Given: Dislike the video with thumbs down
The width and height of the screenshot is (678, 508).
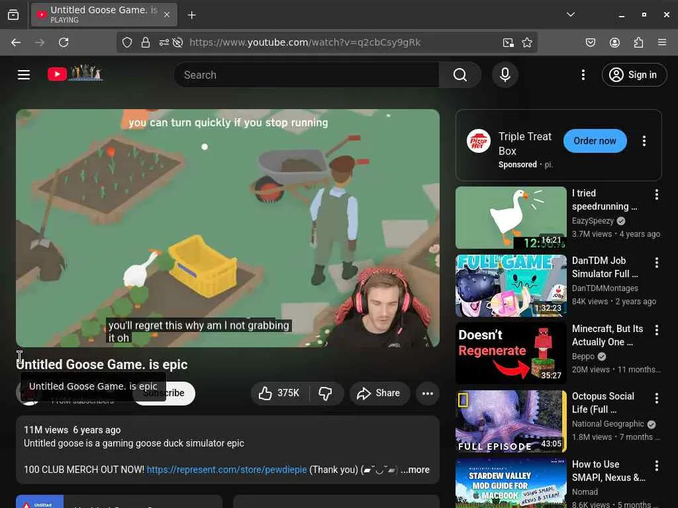Looking at the screenshot, I should coord(326,393).
